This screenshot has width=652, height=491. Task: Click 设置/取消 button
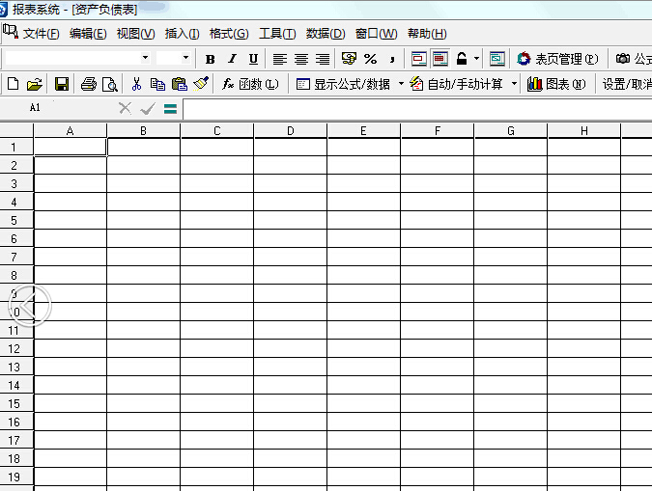(627, 84)
